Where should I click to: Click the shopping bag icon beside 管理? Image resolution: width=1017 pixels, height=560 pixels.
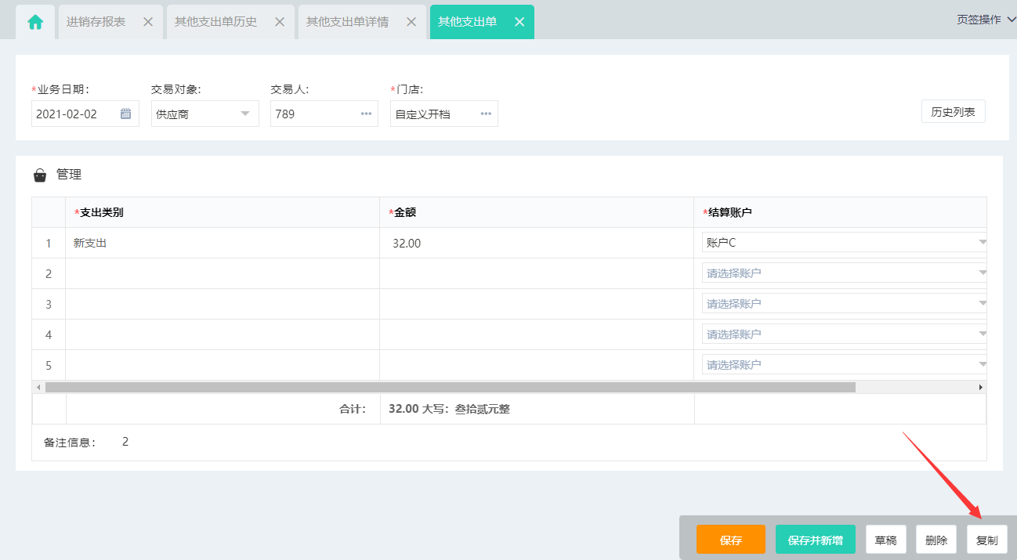(40, 175)
